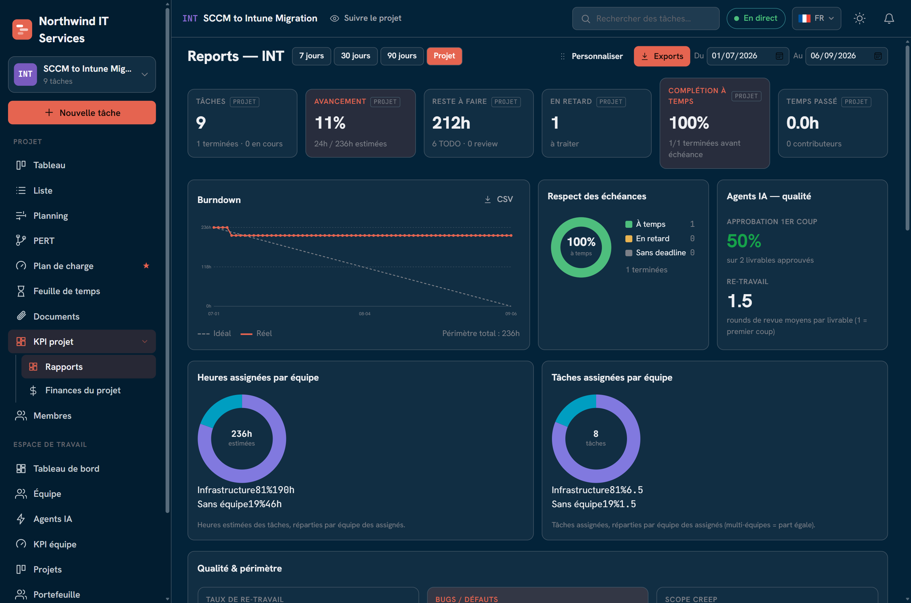Screen dimensions: 911x603
Task: Open the Exports menu
Action: [x=661, y=56]
